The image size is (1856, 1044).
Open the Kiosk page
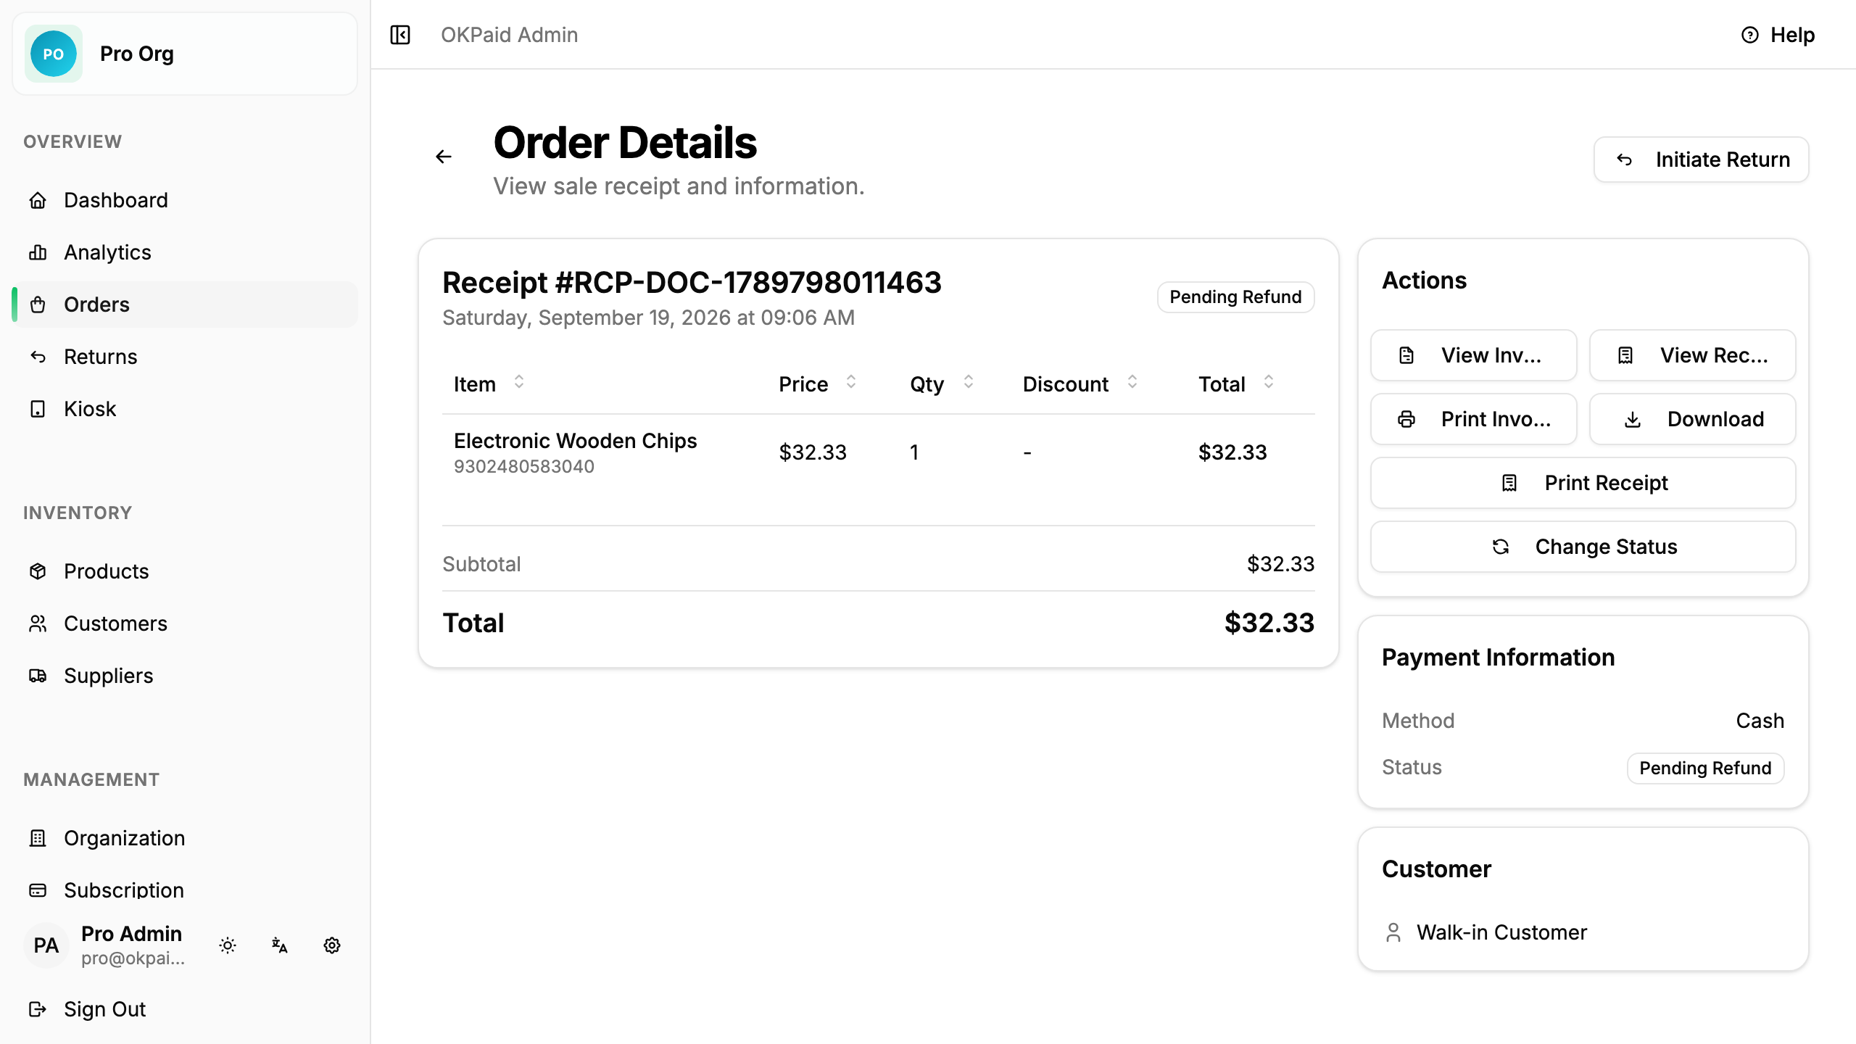[x=185, y=409]
